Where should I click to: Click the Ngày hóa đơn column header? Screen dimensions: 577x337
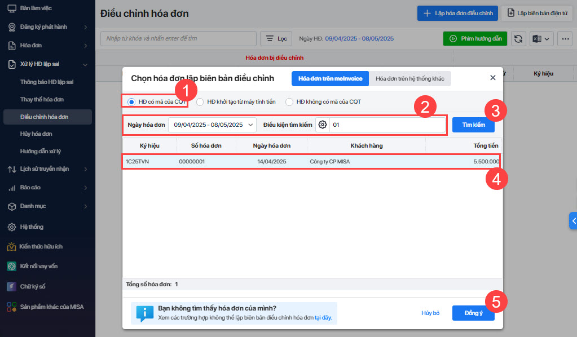tap(271, 146)
